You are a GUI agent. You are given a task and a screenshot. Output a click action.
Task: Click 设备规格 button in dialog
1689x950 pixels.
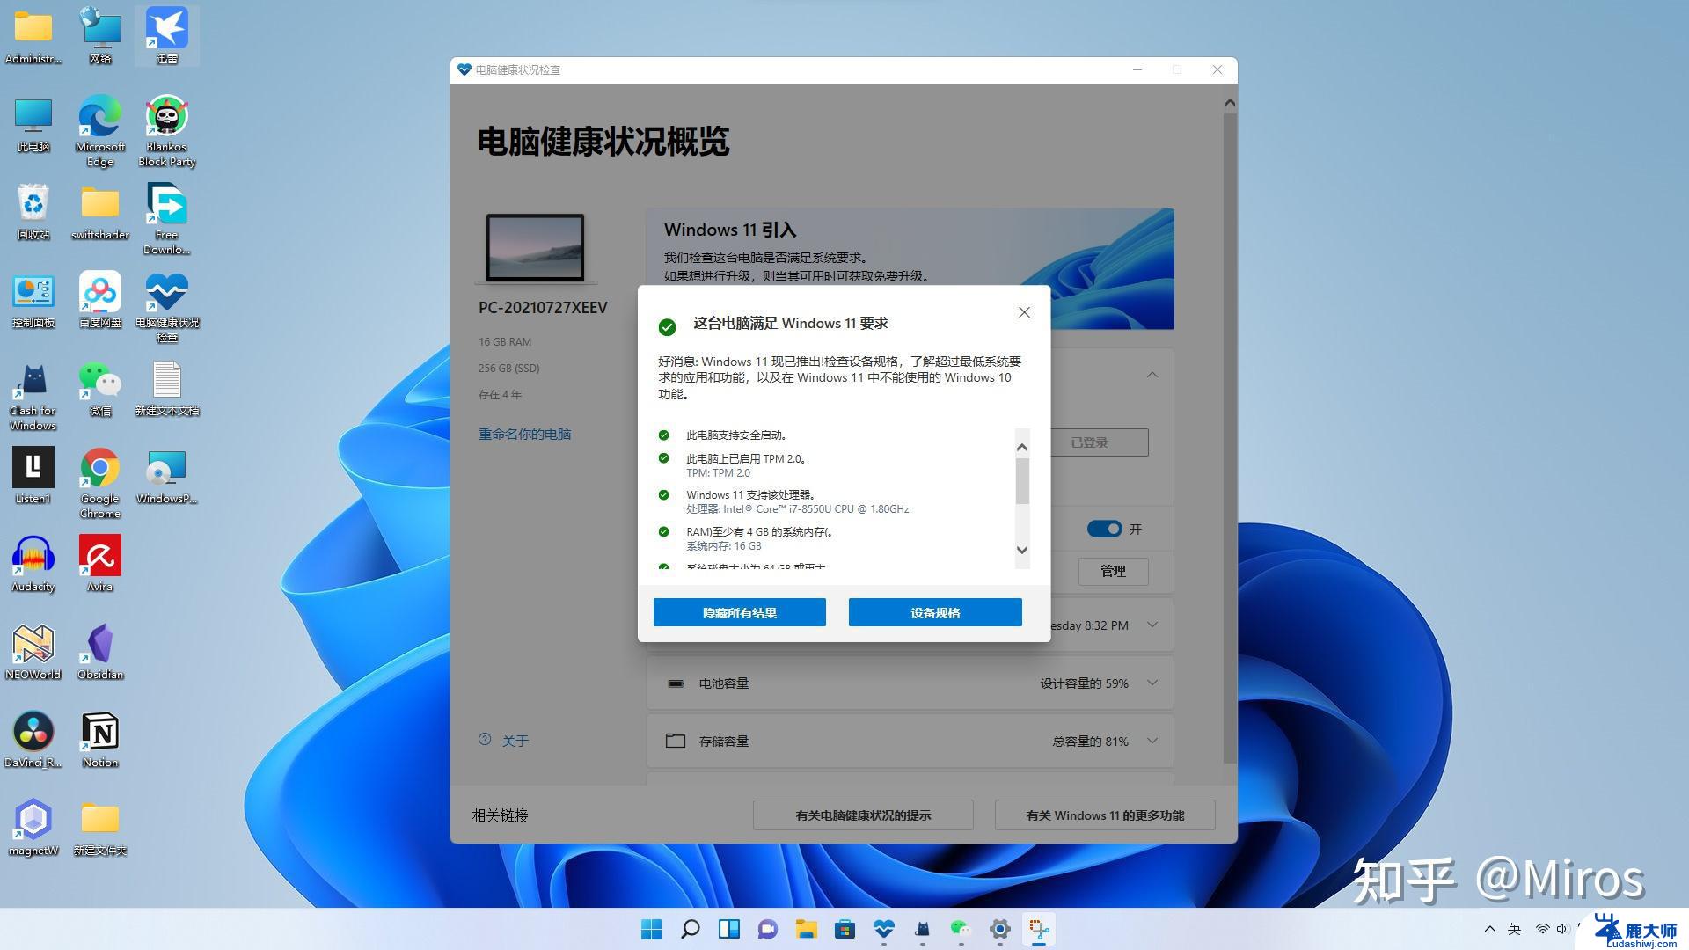(935, 612)
